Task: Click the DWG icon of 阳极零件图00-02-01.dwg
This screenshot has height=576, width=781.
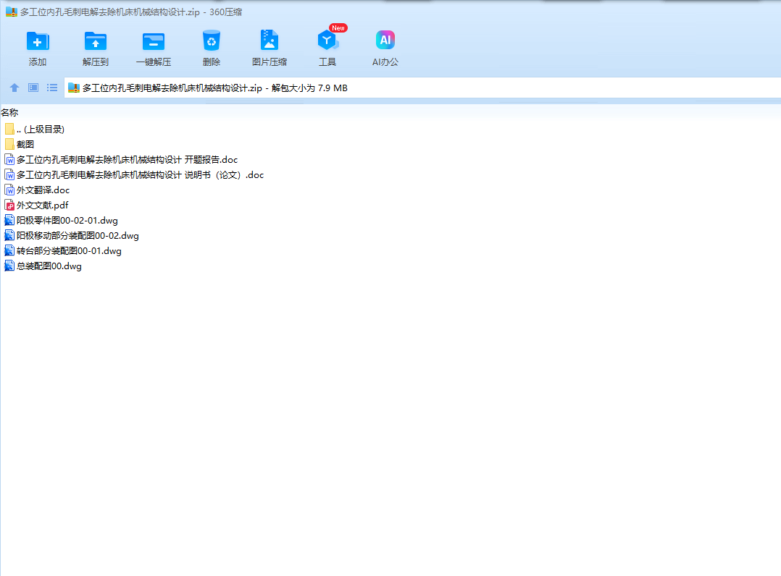Action: [9, 221]
